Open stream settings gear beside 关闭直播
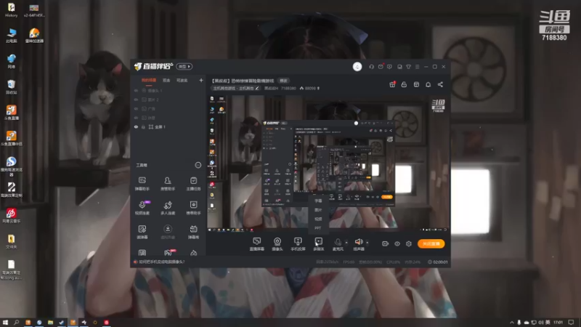The height and width of the screenshot is (327, 581). tap(409, 243)
